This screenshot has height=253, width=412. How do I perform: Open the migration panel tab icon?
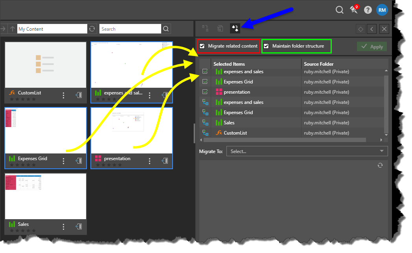(235, 28)
